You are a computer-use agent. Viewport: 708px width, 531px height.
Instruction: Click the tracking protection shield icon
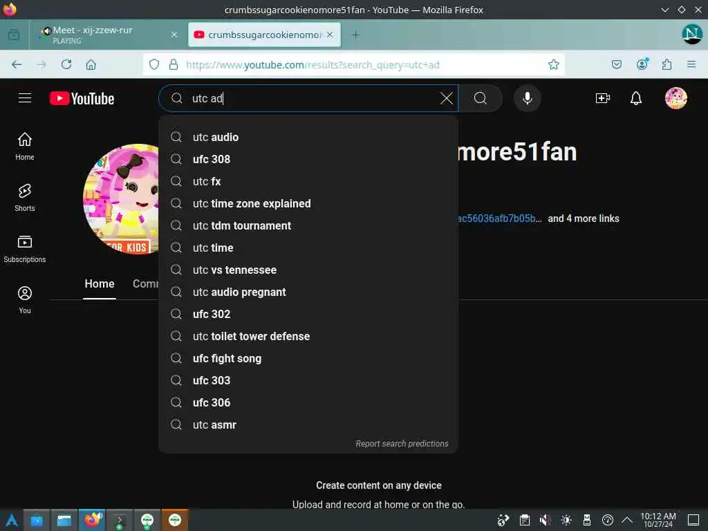[x=154, y=64]
